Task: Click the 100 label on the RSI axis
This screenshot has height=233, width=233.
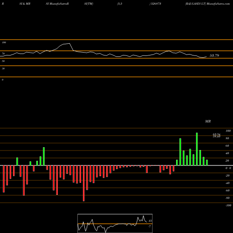Action: point(4,42)
